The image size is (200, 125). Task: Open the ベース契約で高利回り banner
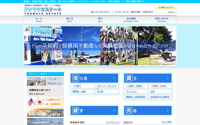[x=45, y=112]
